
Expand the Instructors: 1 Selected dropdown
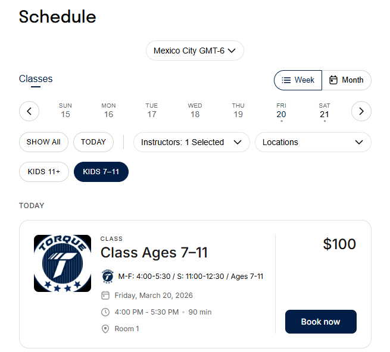(191, 142)
